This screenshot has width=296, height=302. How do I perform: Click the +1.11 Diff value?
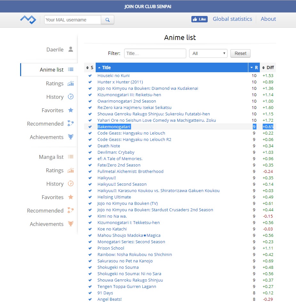268,248
